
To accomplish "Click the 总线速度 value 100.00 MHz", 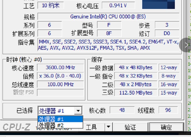I will (60, 84).
